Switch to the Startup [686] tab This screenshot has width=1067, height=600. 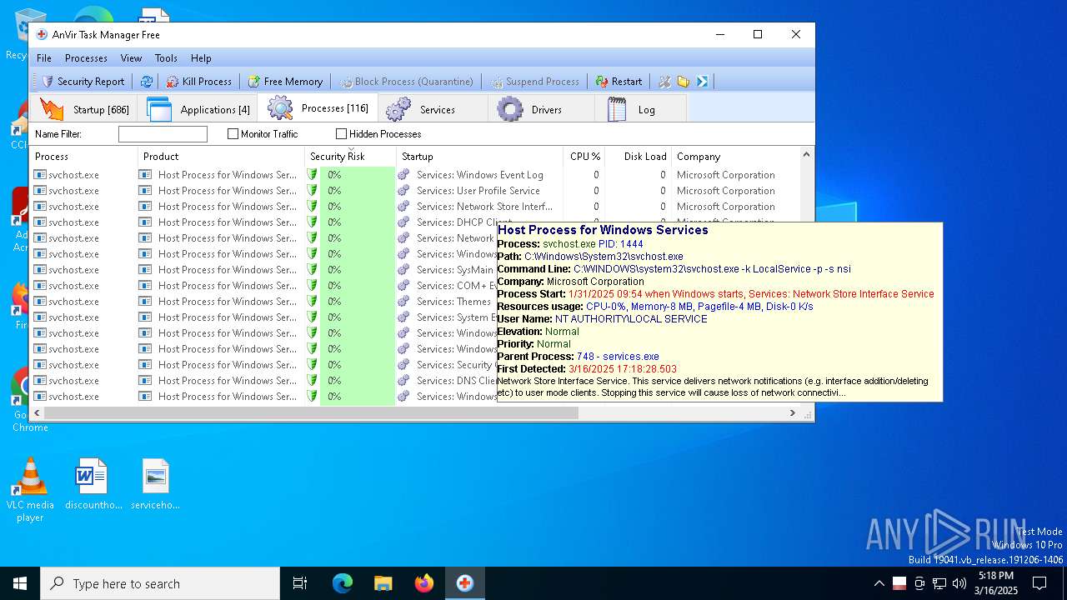coord(84,109)
